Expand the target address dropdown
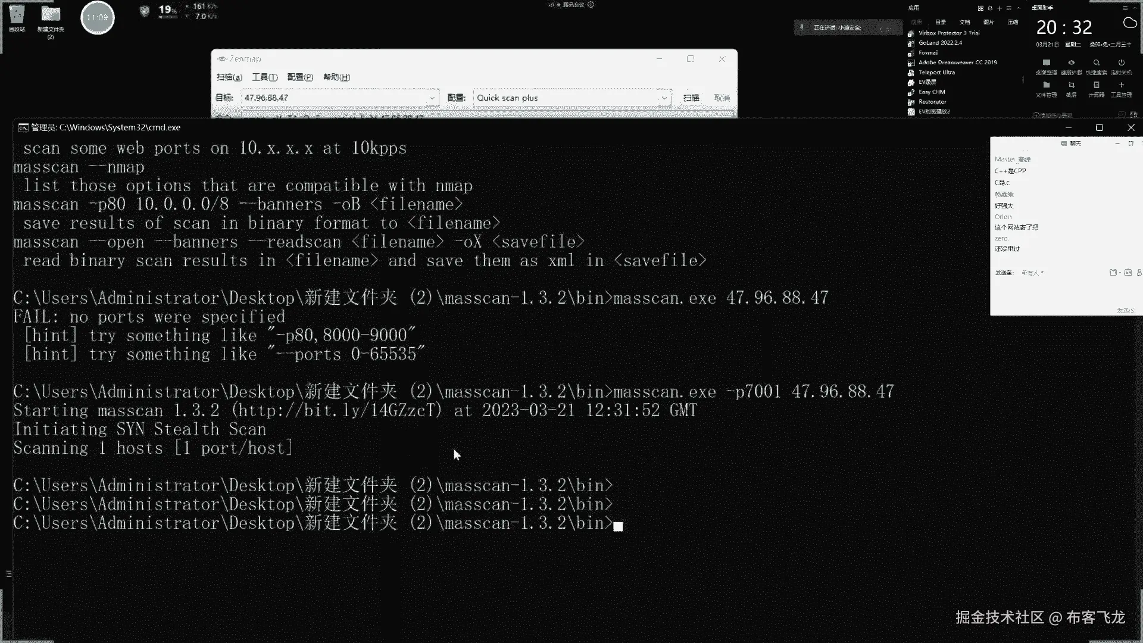 pos(432,98)
